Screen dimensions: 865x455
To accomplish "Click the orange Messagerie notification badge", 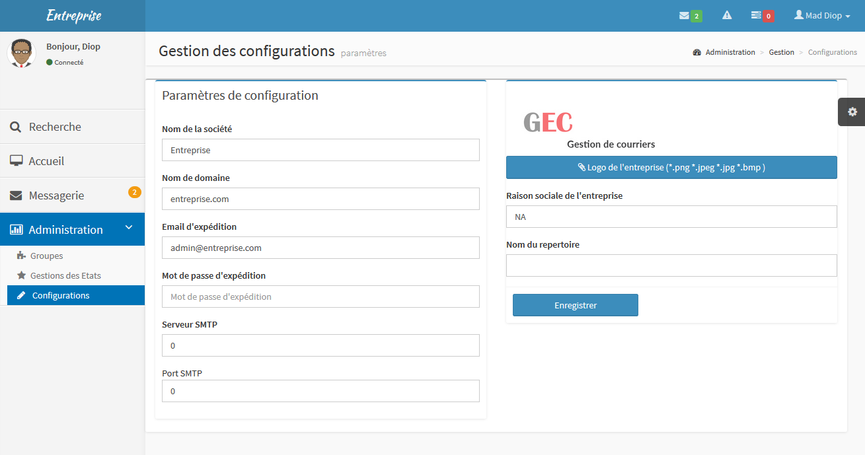I will [x=133, y=190].
